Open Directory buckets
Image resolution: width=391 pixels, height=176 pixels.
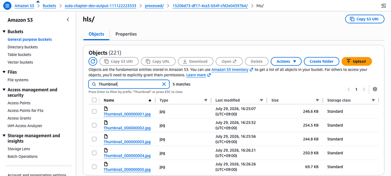tap(23, 47)
